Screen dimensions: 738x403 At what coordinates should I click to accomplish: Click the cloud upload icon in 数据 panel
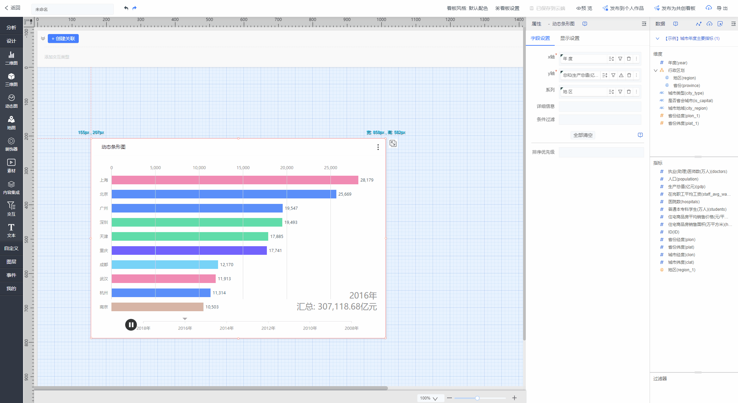(x=709, y=24)
